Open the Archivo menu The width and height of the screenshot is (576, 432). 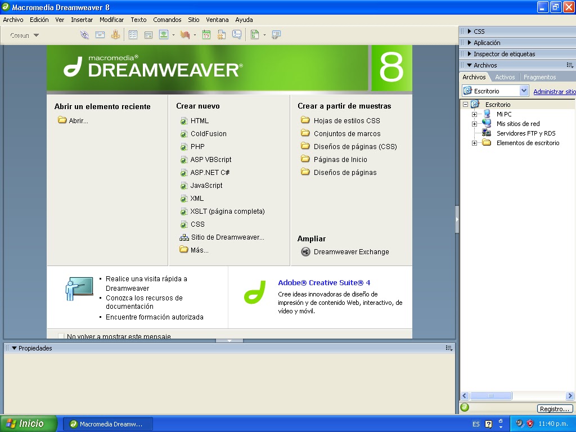tap(13, 20)
